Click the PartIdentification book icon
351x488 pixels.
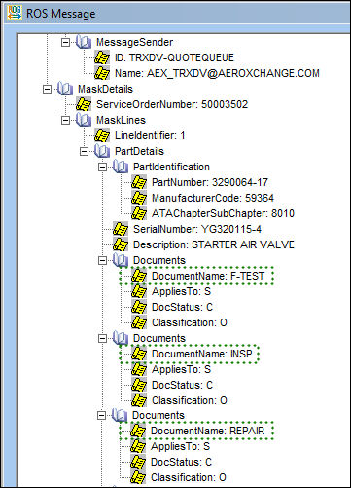(x=121, y=167)
